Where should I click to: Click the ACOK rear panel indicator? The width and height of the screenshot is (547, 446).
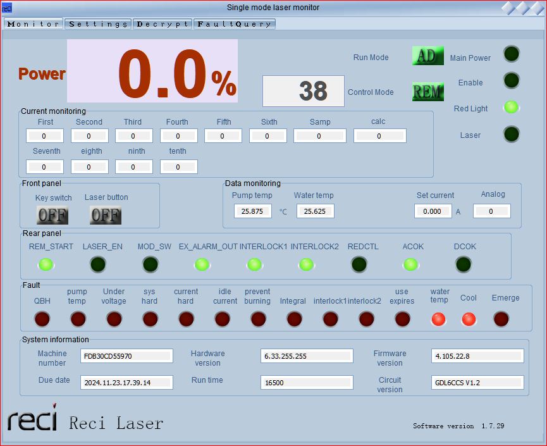(410, 264)
